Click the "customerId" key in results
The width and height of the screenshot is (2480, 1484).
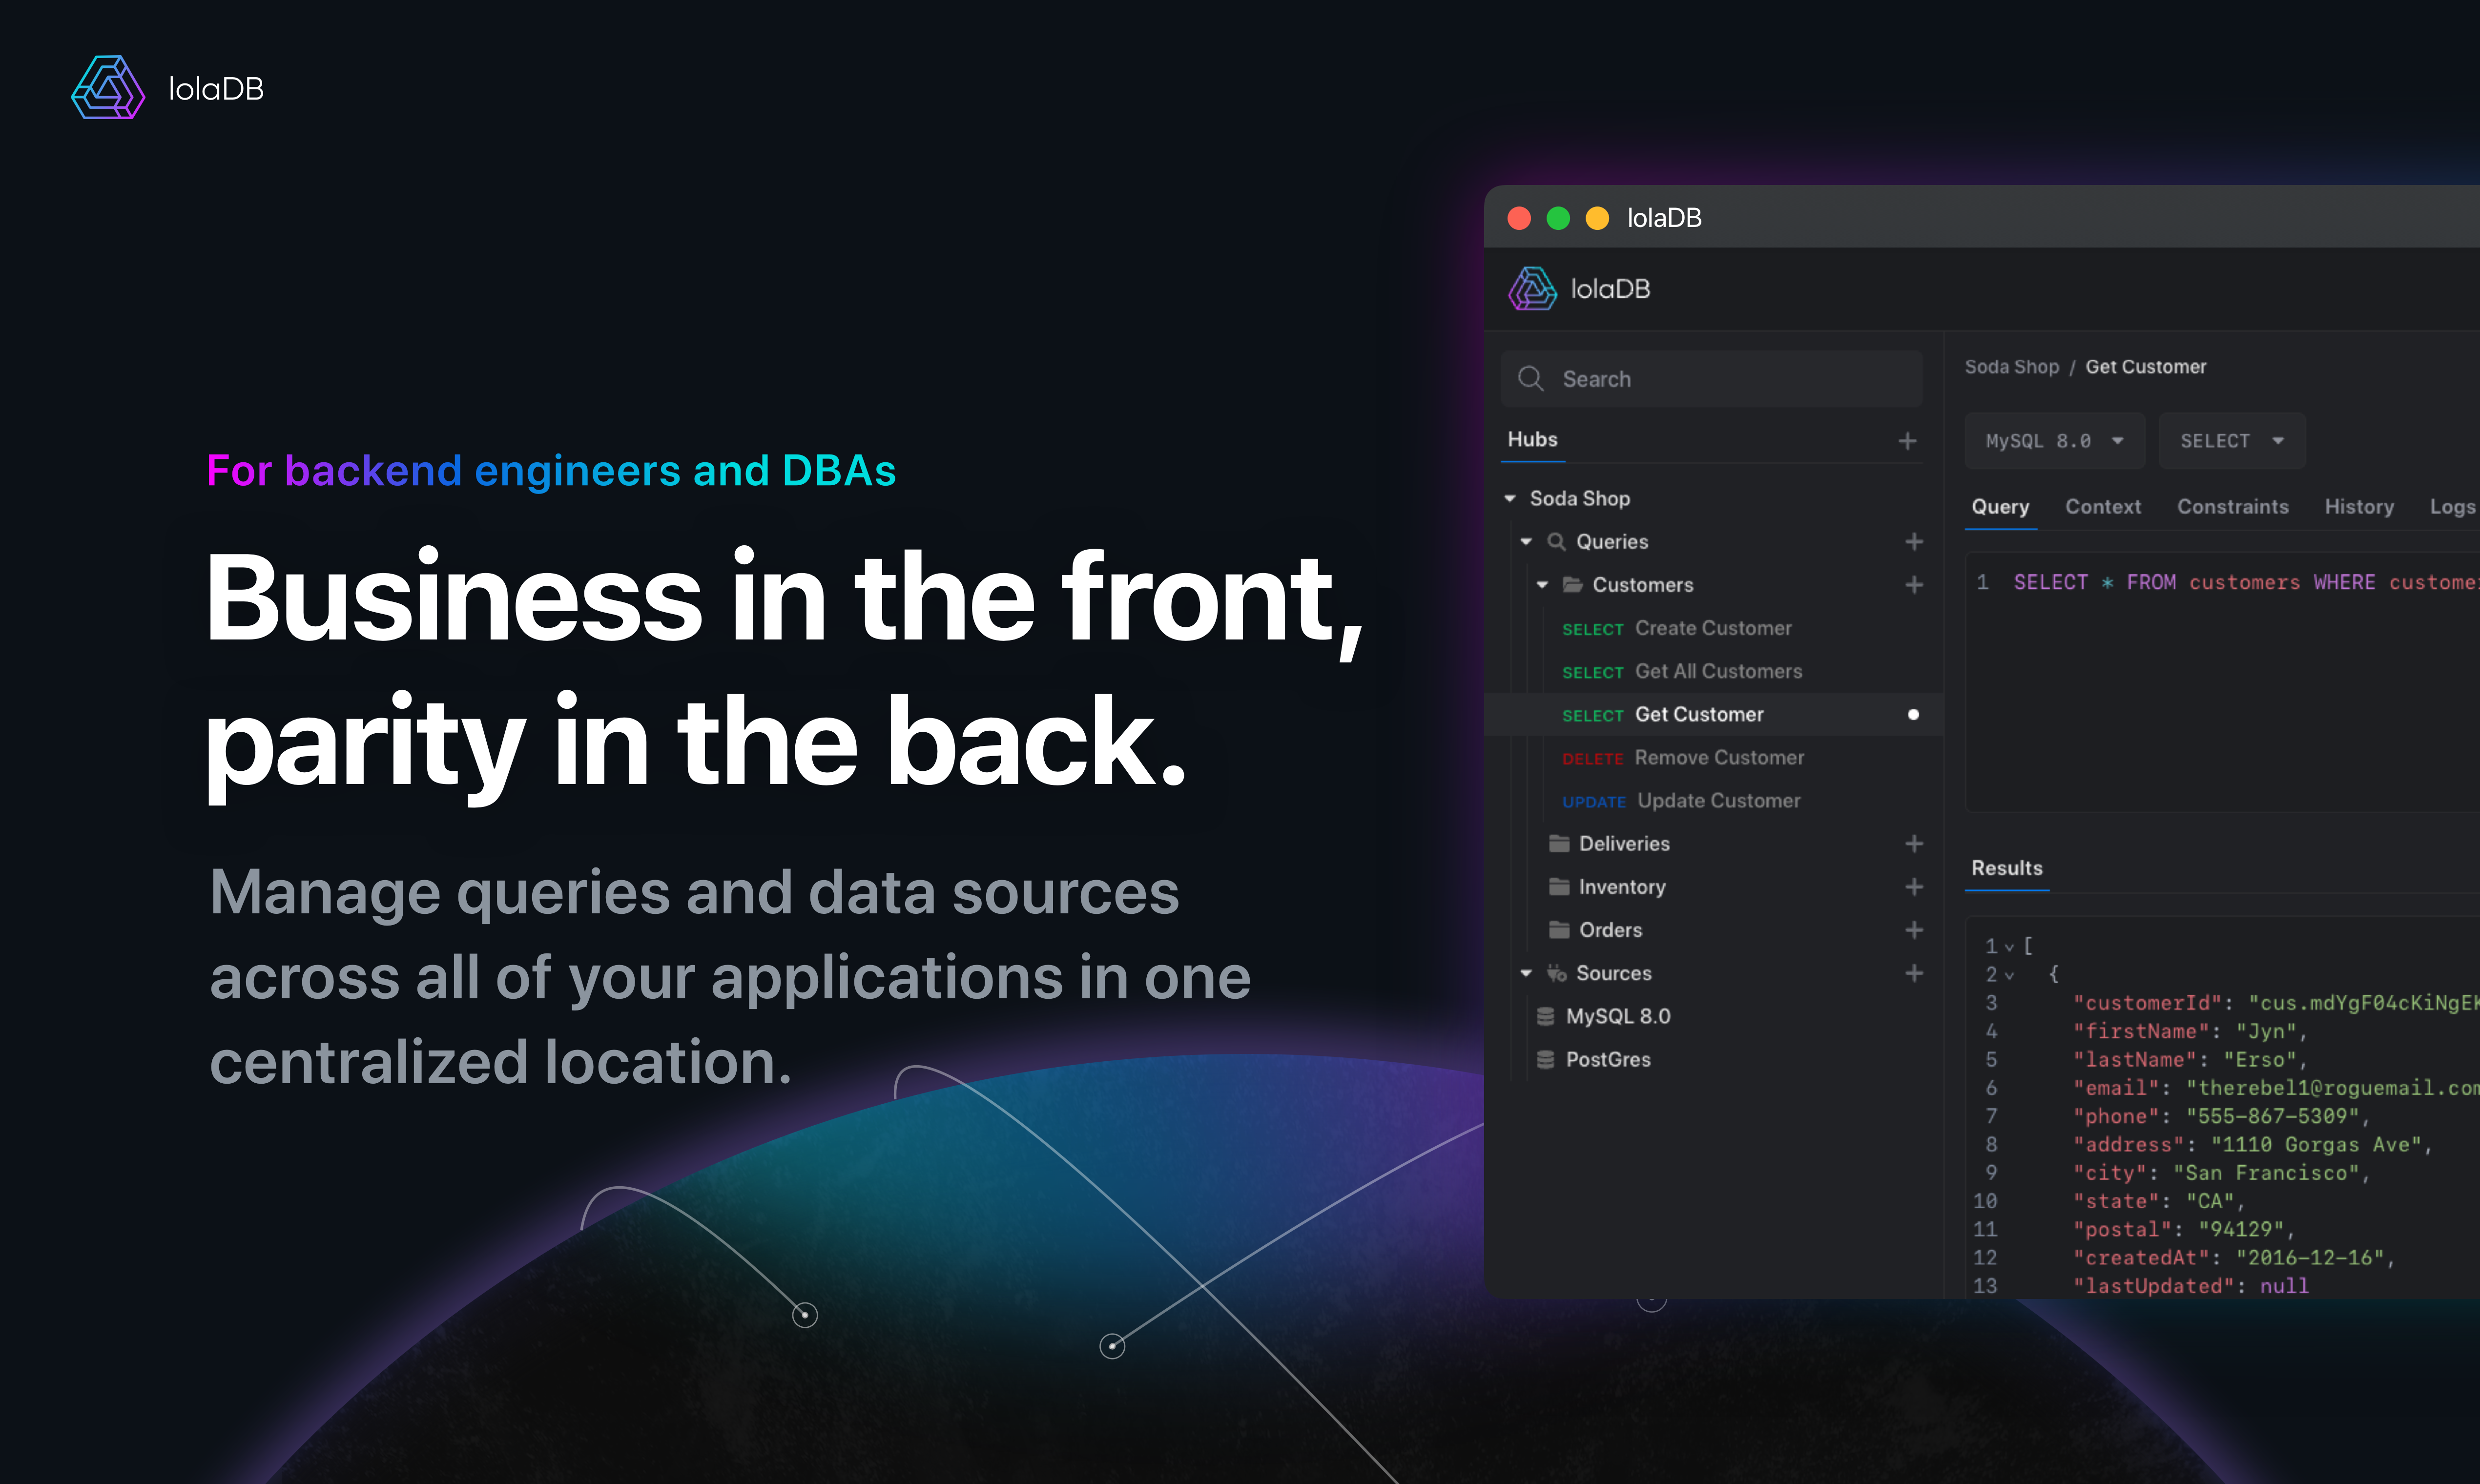pos(2148,1003)
